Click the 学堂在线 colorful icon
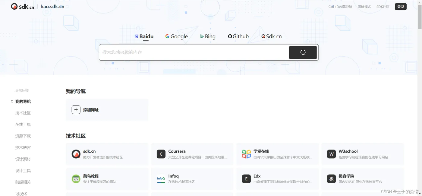 (246, 154)
